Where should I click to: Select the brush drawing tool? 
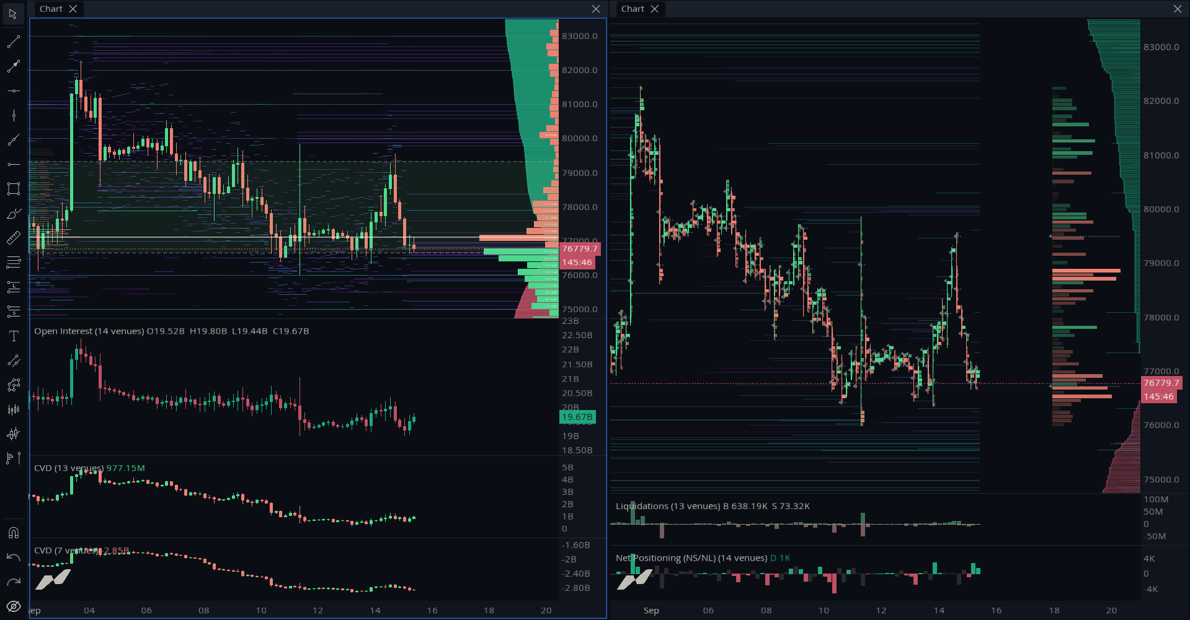click(x=13, y=214)
